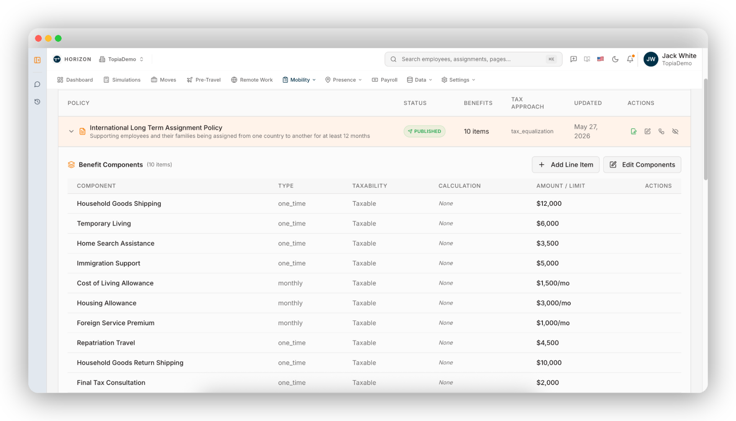Screen dimensions: 736x421
Task: Expand the Presence menu
Action: pyautogui.click(x=343, y=80)
